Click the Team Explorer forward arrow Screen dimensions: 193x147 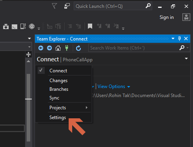tap(49, 48)
